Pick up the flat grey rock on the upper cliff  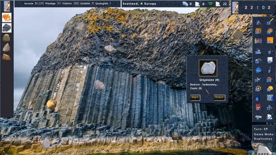(110, 49)
